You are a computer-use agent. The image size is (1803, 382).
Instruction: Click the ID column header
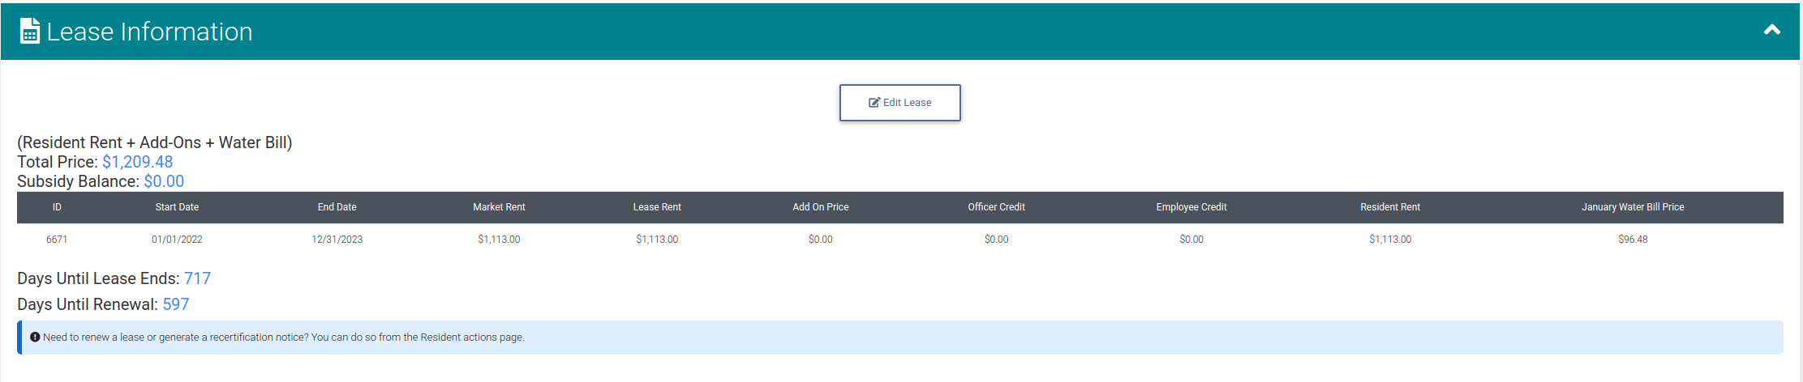[x=57, y=207]
